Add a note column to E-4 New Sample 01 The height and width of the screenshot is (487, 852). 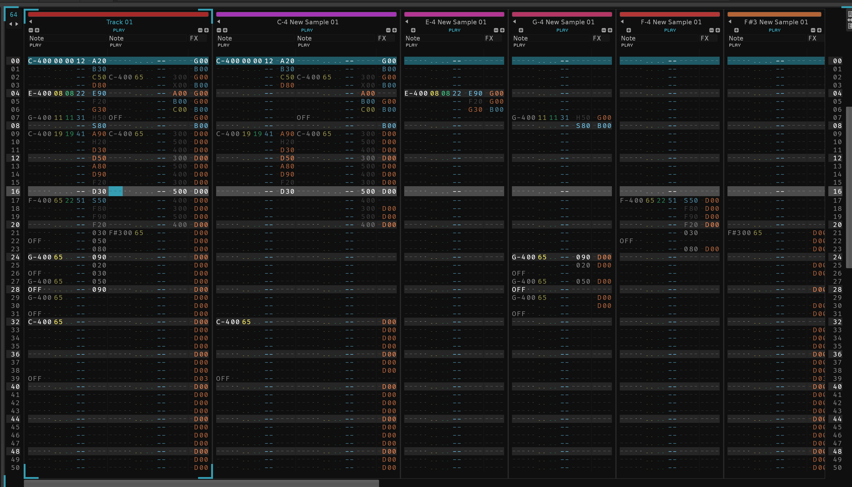(x=413, y=30)
